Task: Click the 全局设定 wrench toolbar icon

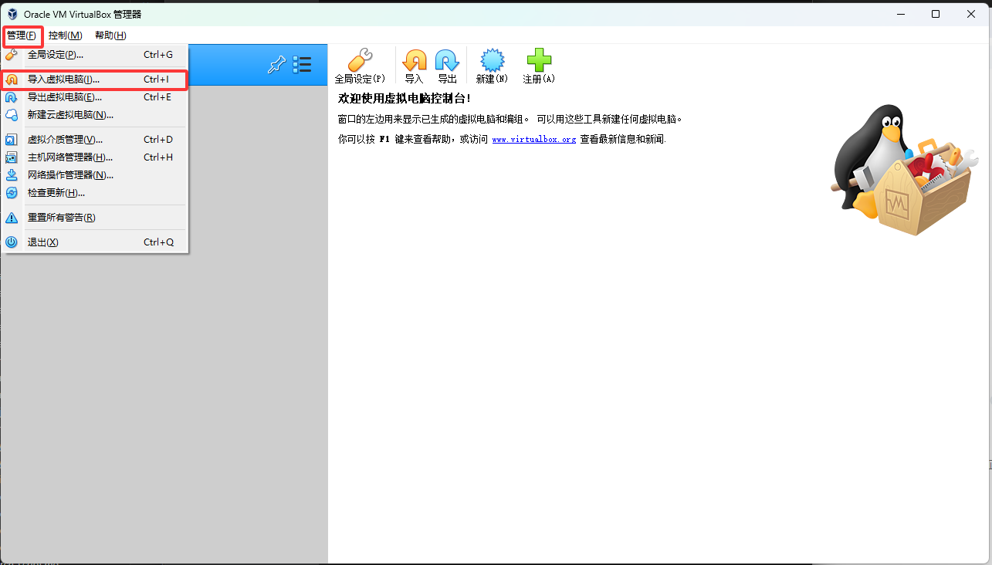Action: [359, 61]
